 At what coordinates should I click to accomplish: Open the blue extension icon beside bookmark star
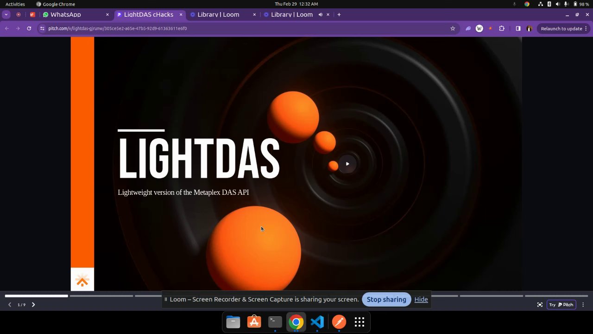(468, 28)
